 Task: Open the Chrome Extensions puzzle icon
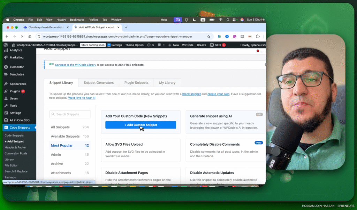pyautogui.click(x=258, y=36)
